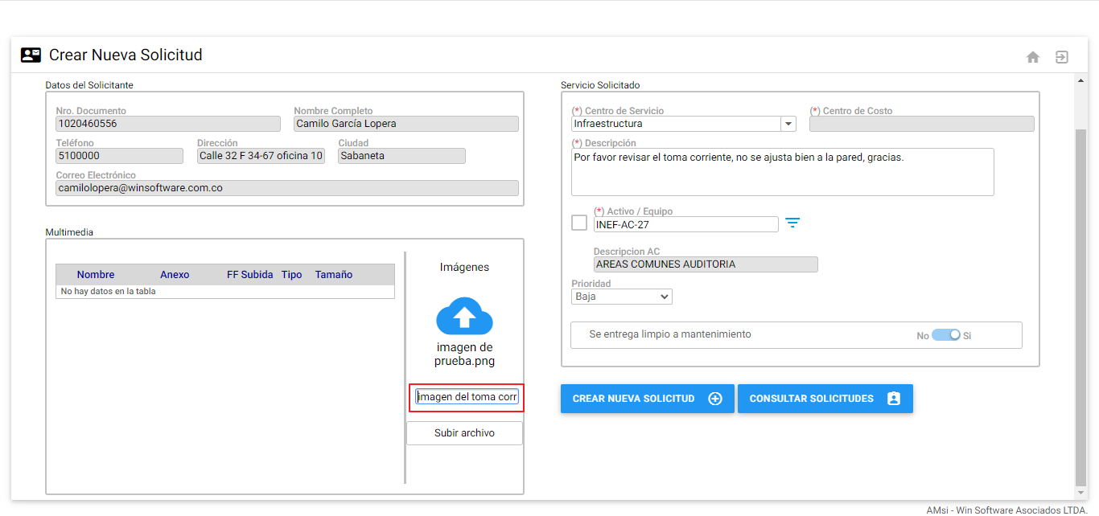Click the Nro. Documento field
Screen dimensions: 1099x516
point(168,124)
